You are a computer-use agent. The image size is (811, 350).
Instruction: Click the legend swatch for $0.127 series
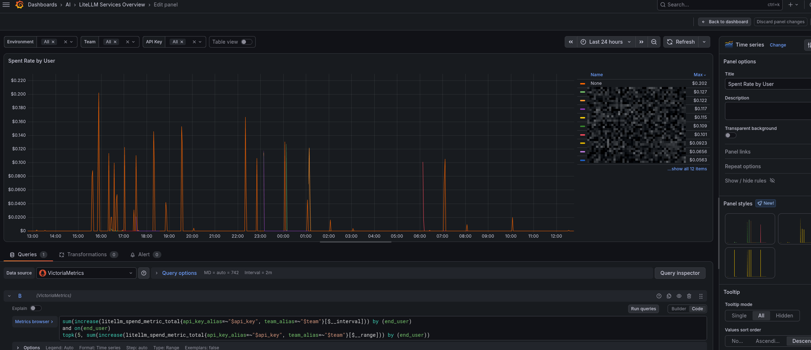[583, 92]
